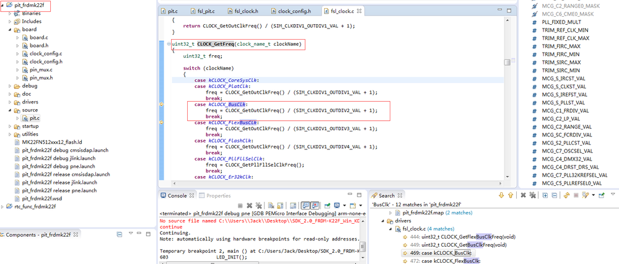Switch to fsl_clock.h editor tab
619x264 pixels.
243,11
